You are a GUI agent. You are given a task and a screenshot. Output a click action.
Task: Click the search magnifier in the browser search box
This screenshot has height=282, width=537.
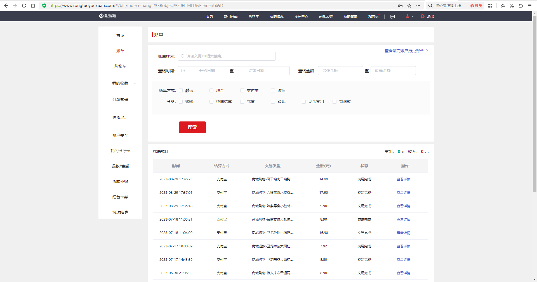pyautogui.click(x=430, y=6)
